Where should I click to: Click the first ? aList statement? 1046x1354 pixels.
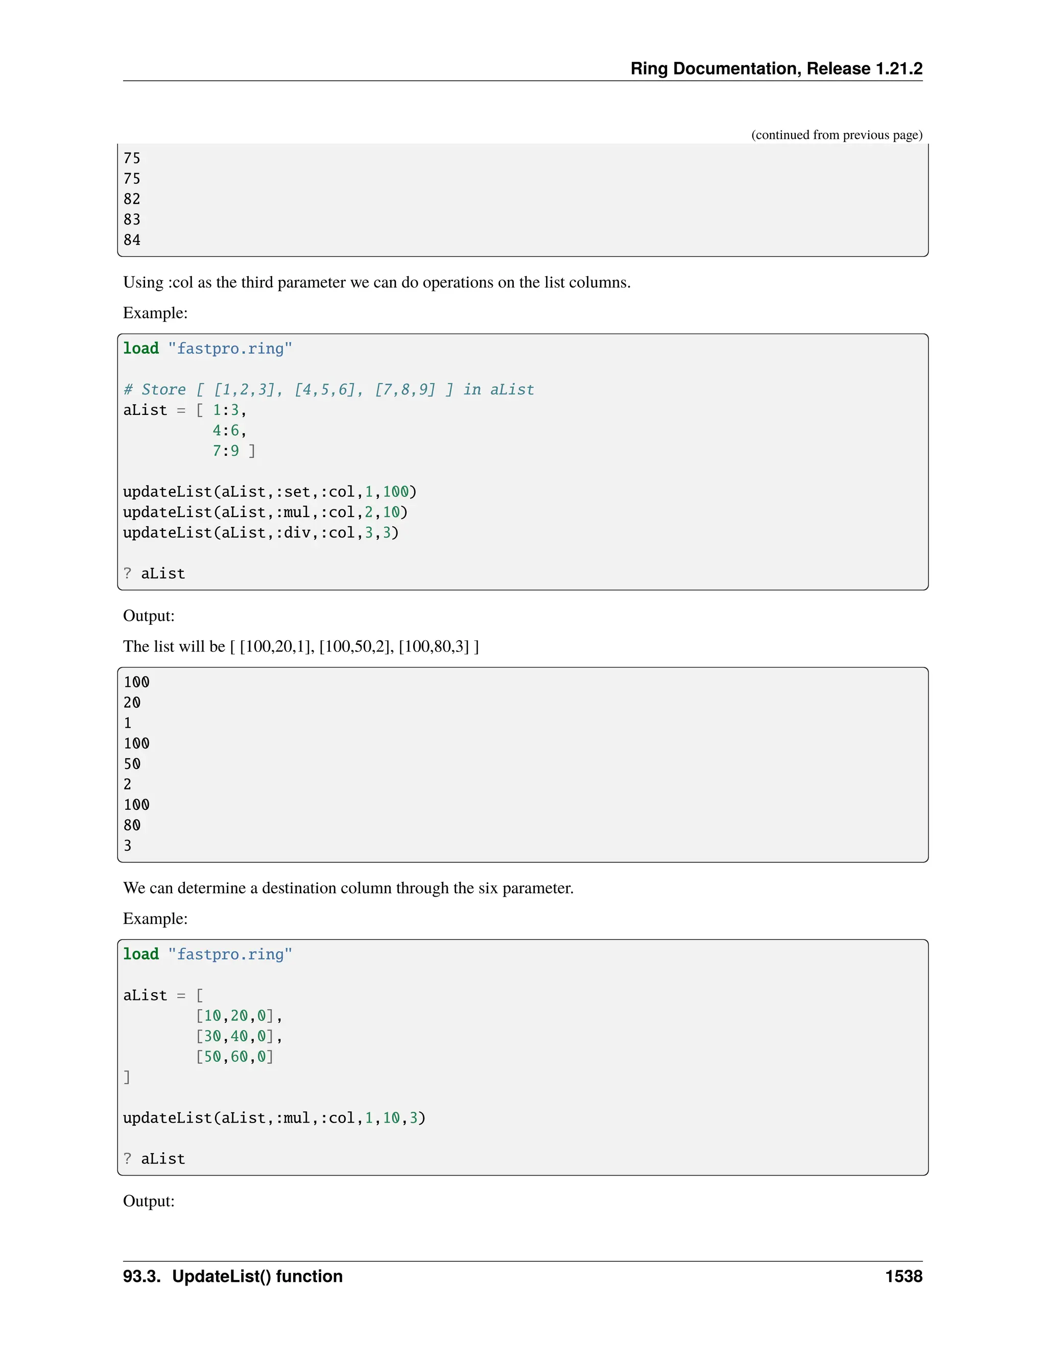pos(154,573)
